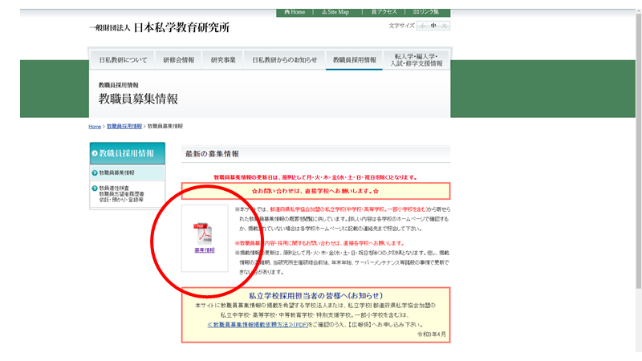Viewport: 642px width, 361px height.
Task: Go to Home in top green bar
Action: [x=295, y=12]
